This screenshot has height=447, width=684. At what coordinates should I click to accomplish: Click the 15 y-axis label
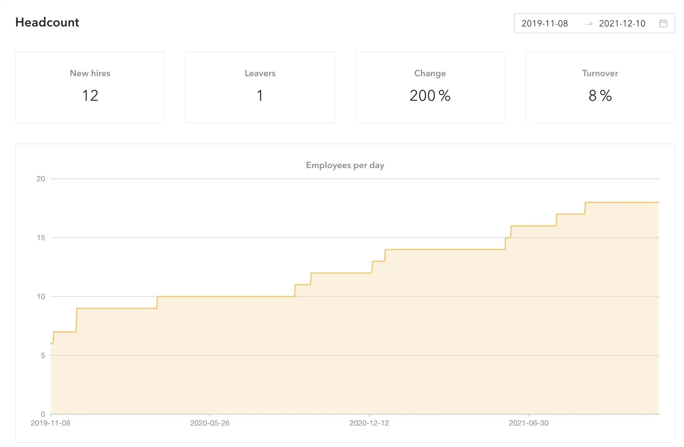pos(41,238)
